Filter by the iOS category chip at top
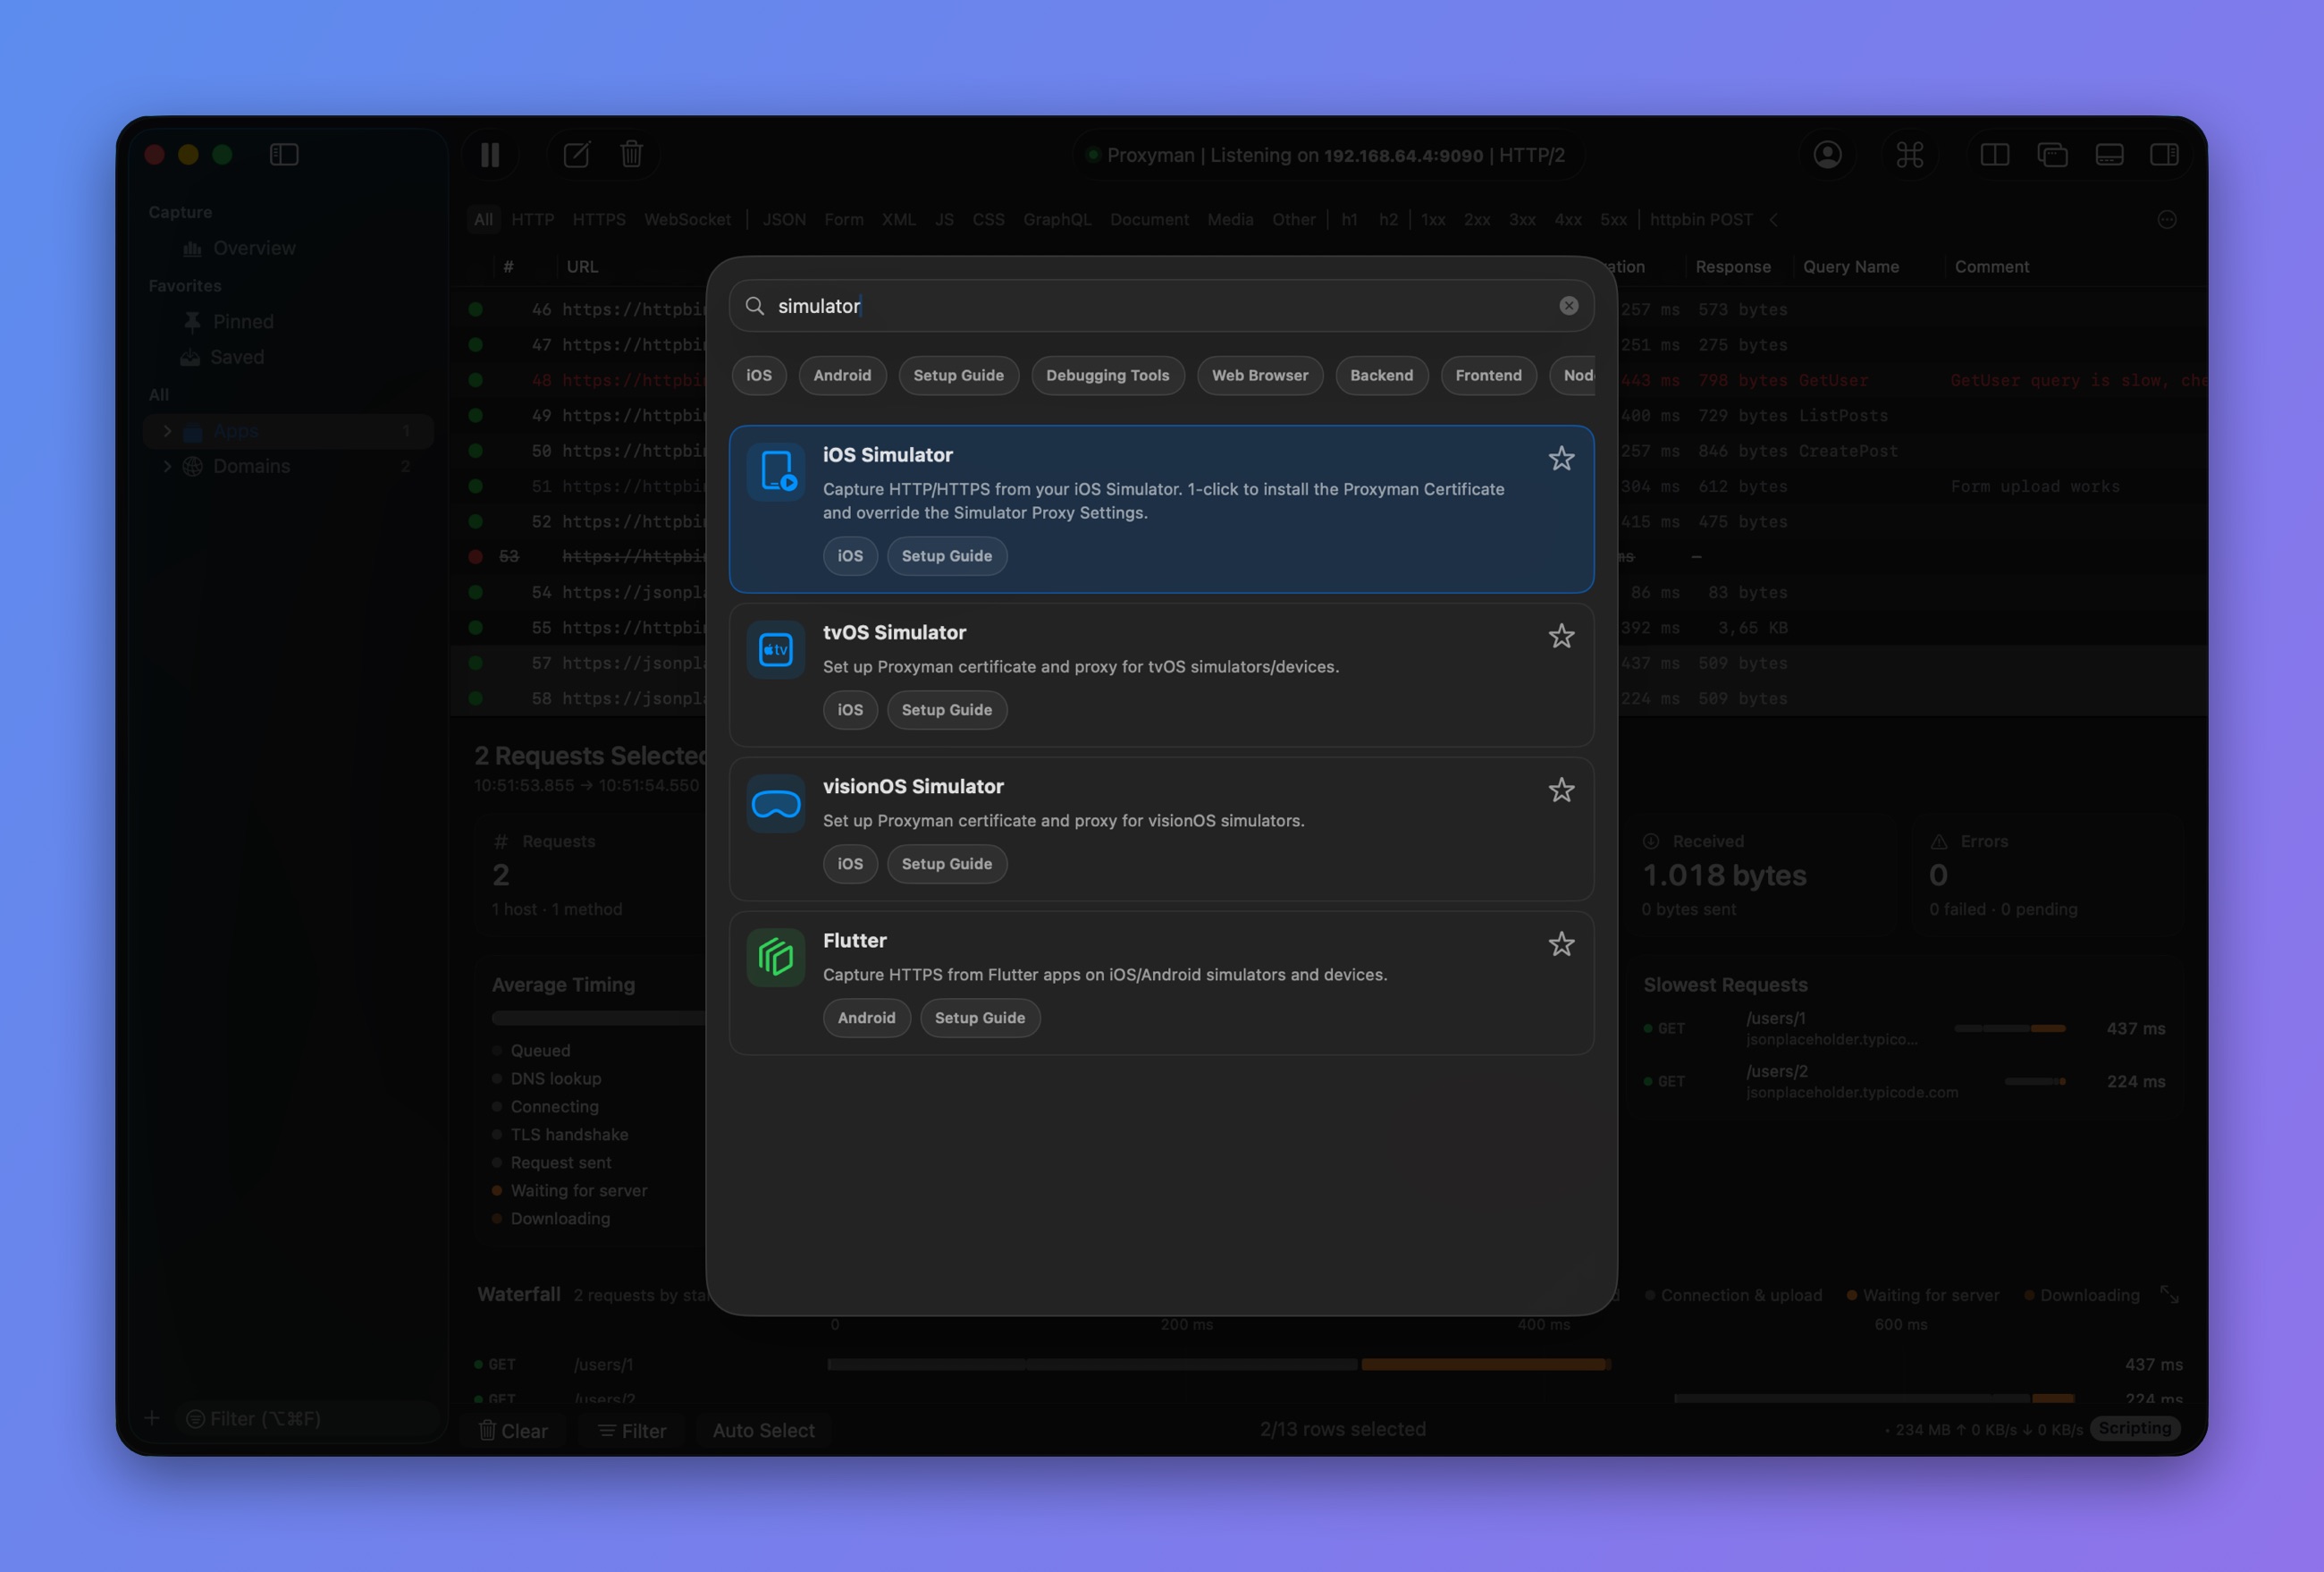The width and height of the screenshot is (2324, 1572). tap(759, 376)
